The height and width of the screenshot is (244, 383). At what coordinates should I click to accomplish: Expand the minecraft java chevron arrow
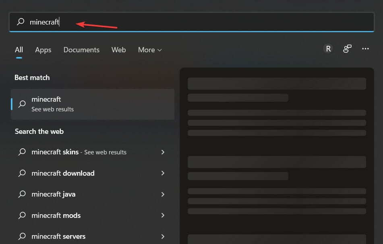click(163, 194)
